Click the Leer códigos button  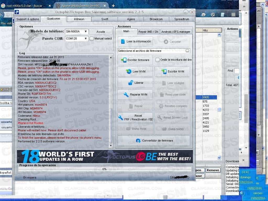[172, 83]
